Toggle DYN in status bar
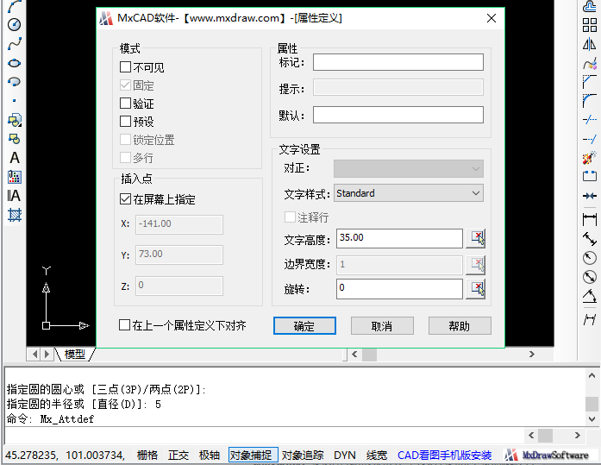This screenshot has height=465, width=601. pos(345,455)
